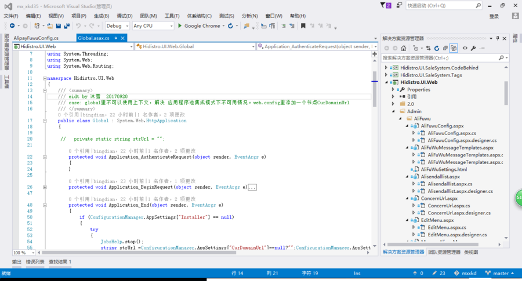The image size is (522, 281).
Task: Open the 输出 output window tab
Action: click(17, 262)
